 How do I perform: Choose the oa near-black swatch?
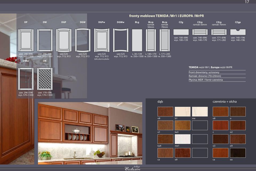click(238, 153)
